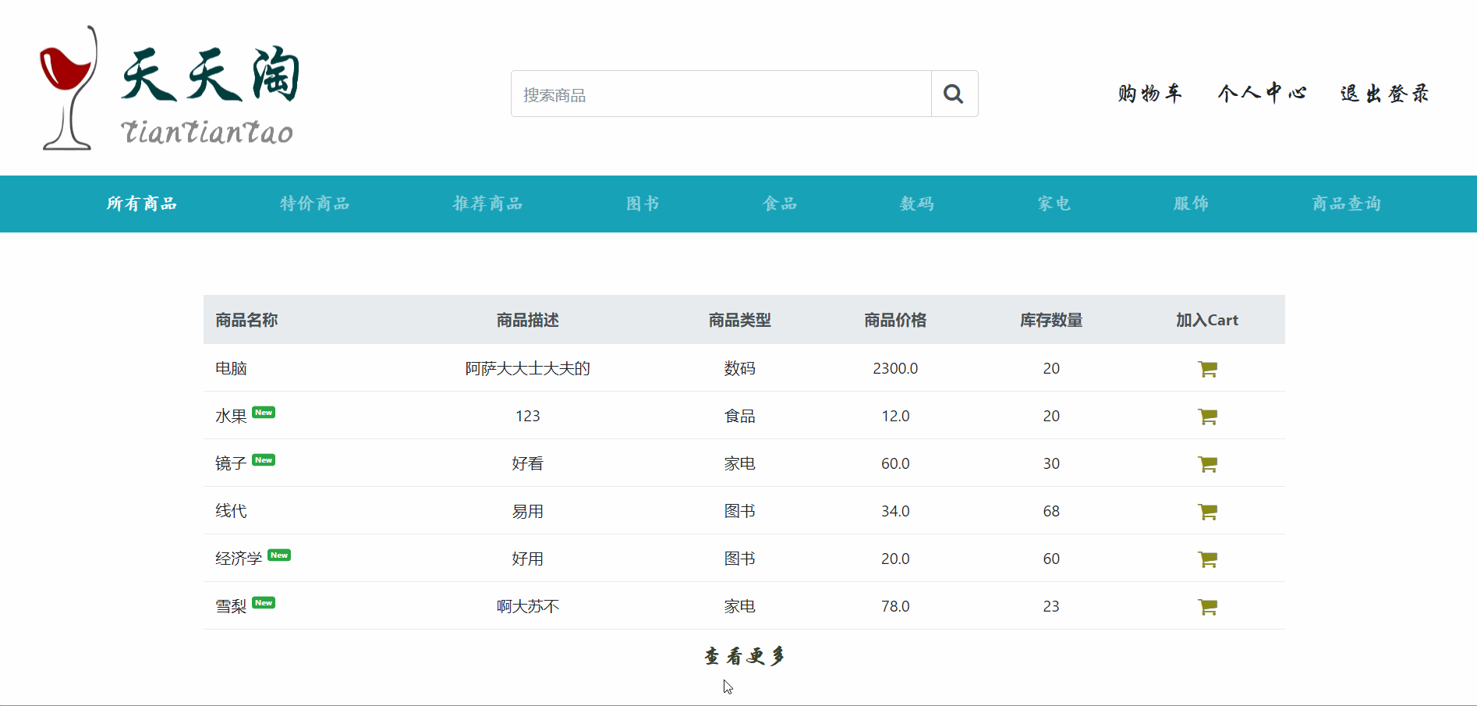
Task: Add 水果 to cart
Action: click(x=1207, y=417)
